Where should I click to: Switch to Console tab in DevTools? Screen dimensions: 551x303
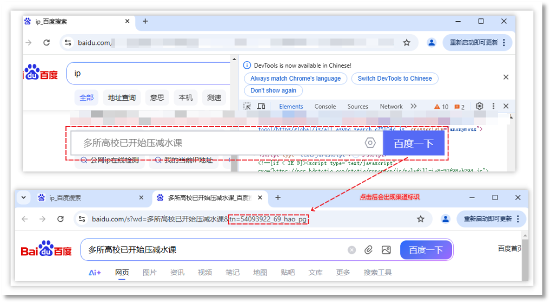[x=325, y=106]
